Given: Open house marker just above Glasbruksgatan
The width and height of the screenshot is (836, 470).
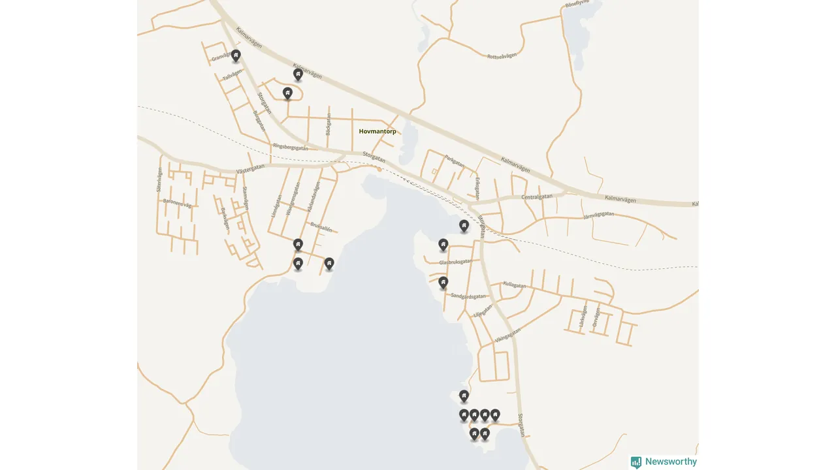Looking at the screenshot, I should point(443,245).
